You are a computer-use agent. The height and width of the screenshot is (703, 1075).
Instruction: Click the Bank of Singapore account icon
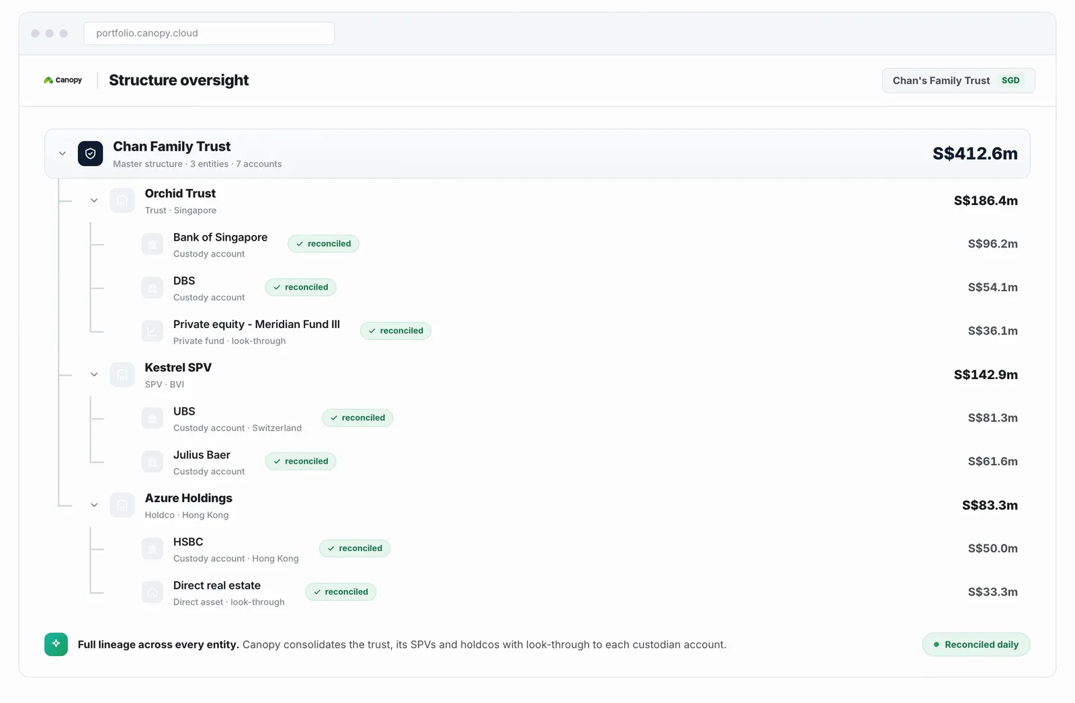tap(153, 244)
